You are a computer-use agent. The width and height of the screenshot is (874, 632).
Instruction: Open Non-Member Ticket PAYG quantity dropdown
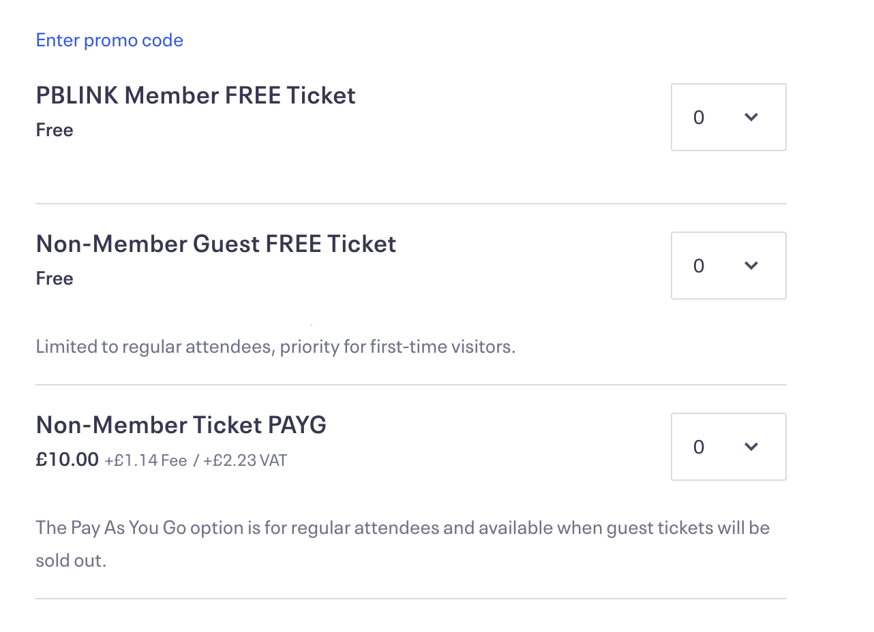click(728, 447)
